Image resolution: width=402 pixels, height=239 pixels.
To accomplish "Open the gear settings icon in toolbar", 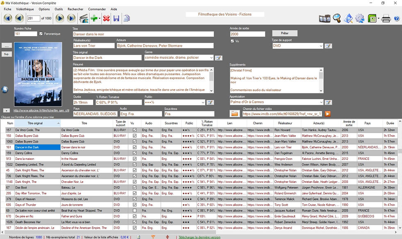I will coord(360,18).
